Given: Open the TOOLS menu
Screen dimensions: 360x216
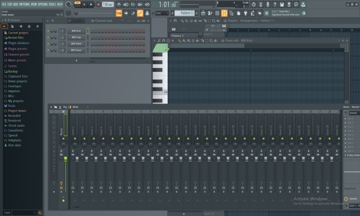Looking at the screenshot, I should [52, 4].
